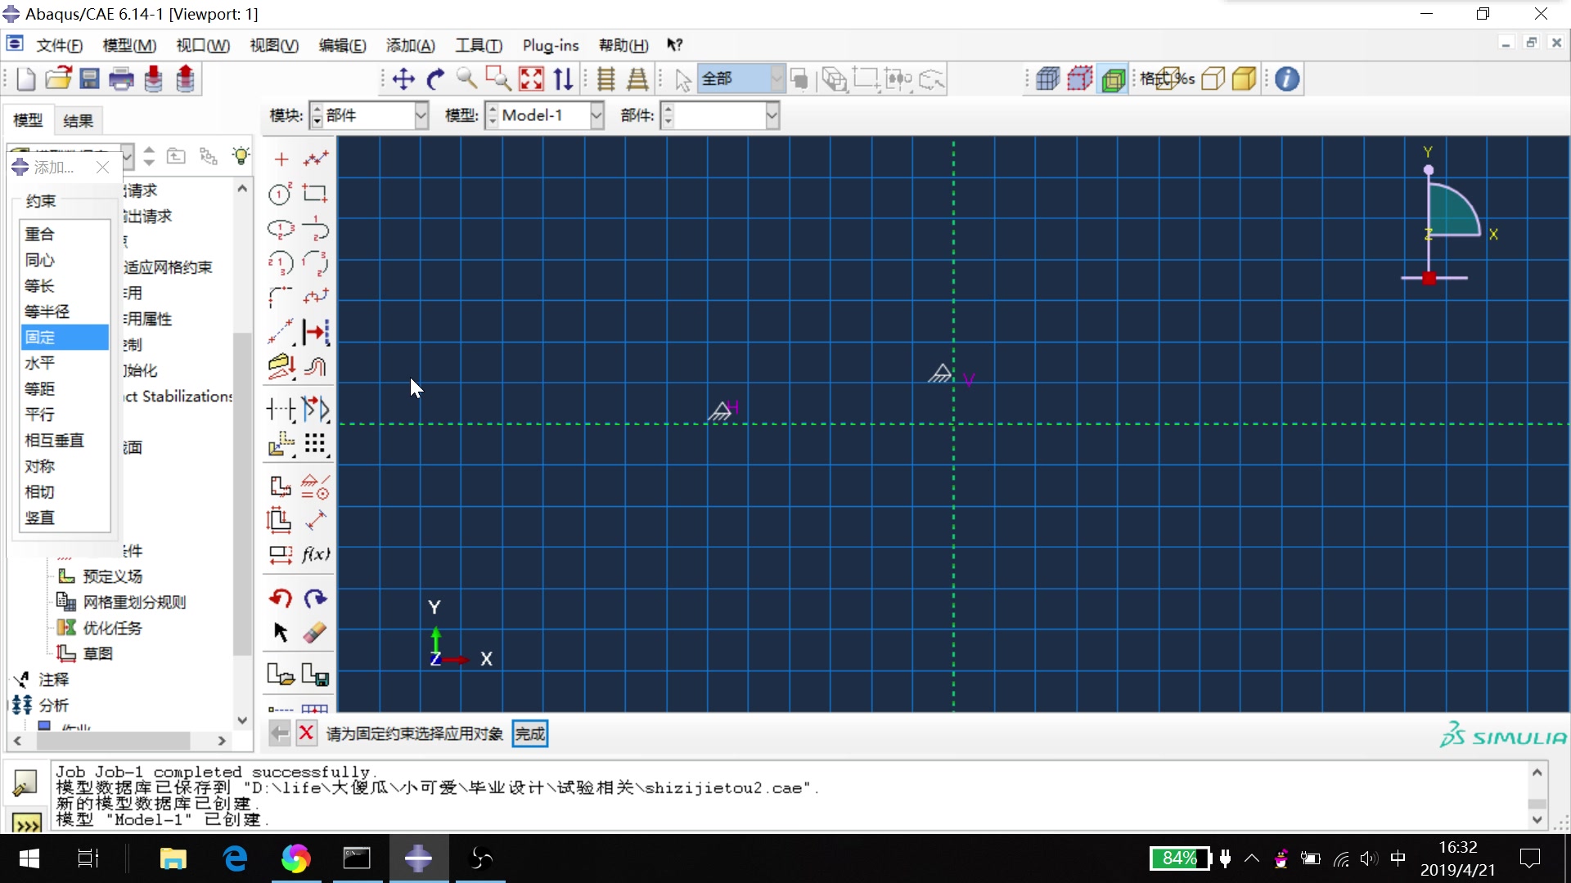1571x883 pixels.
Task: Activate the Box zoom tool
Action: [498, 79]
